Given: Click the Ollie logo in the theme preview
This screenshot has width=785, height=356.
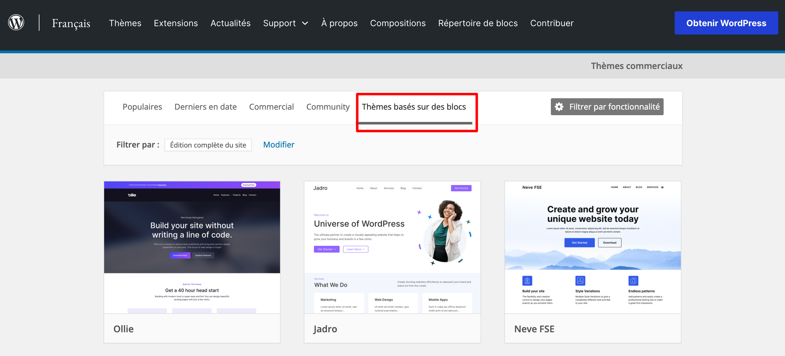Looking at the screenshot, I should pyautogui.click(x=131, y=195).
